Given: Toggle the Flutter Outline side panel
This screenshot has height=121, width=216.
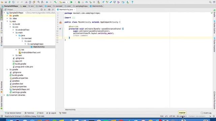Looking at the screenshot, I should pos(215,27).
